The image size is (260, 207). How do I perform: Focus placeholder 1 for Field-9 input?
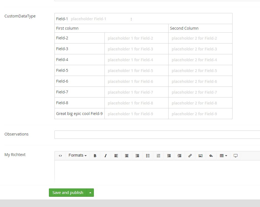[x=136, y=114]
